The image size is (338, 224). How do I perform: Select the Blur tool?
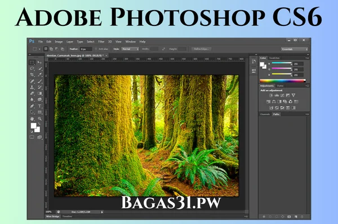pyautogui.click(x=32, y=99)
